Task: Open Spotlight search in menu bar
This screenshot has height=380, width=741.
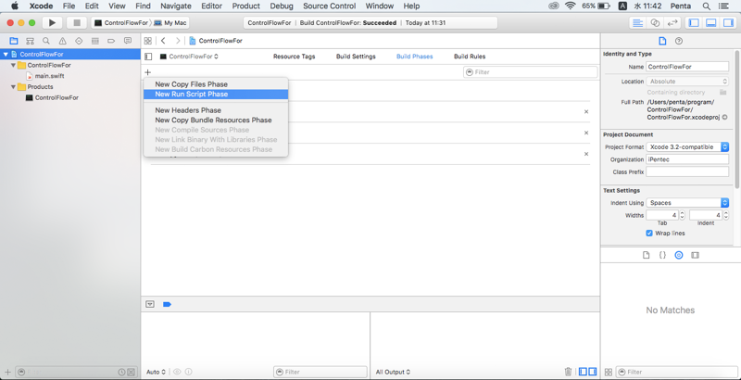Action: coord(706,6)
